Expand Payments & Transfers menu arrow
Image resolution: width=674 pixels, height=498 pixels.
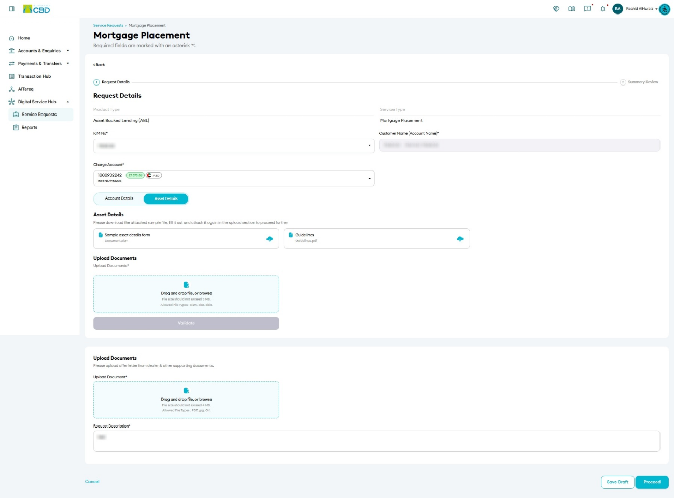coord(68,64)
